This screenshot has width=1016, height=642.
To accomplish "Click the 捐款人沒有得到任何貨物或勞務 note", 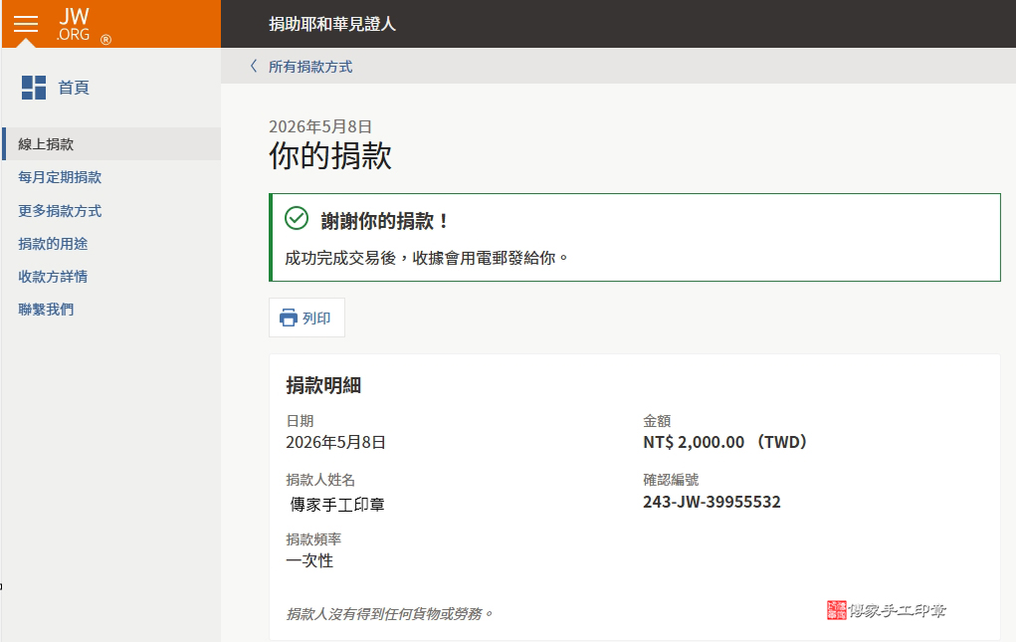I will coord(389,613).
